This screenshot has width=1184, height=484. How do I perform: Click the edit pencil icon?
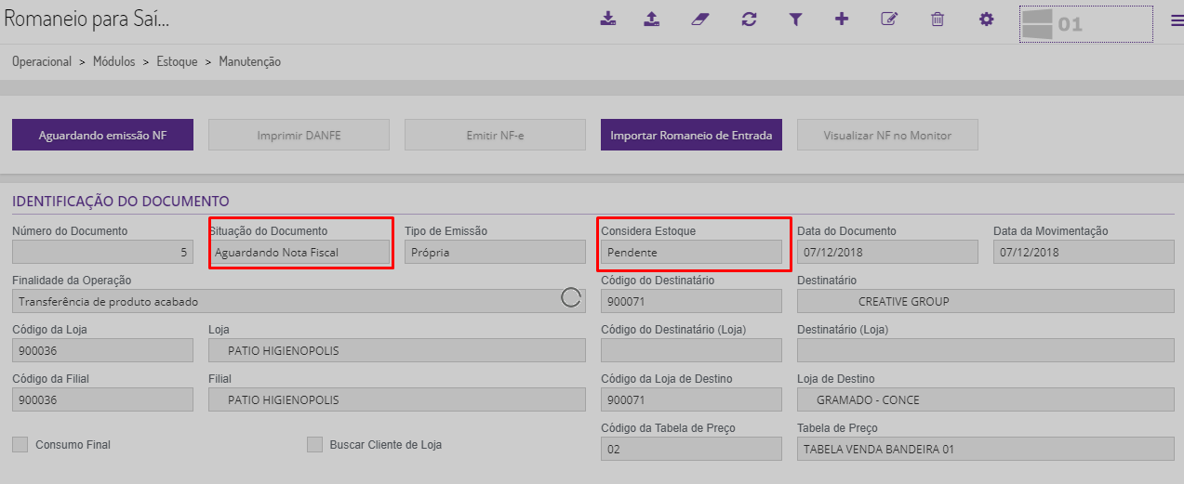889,19
